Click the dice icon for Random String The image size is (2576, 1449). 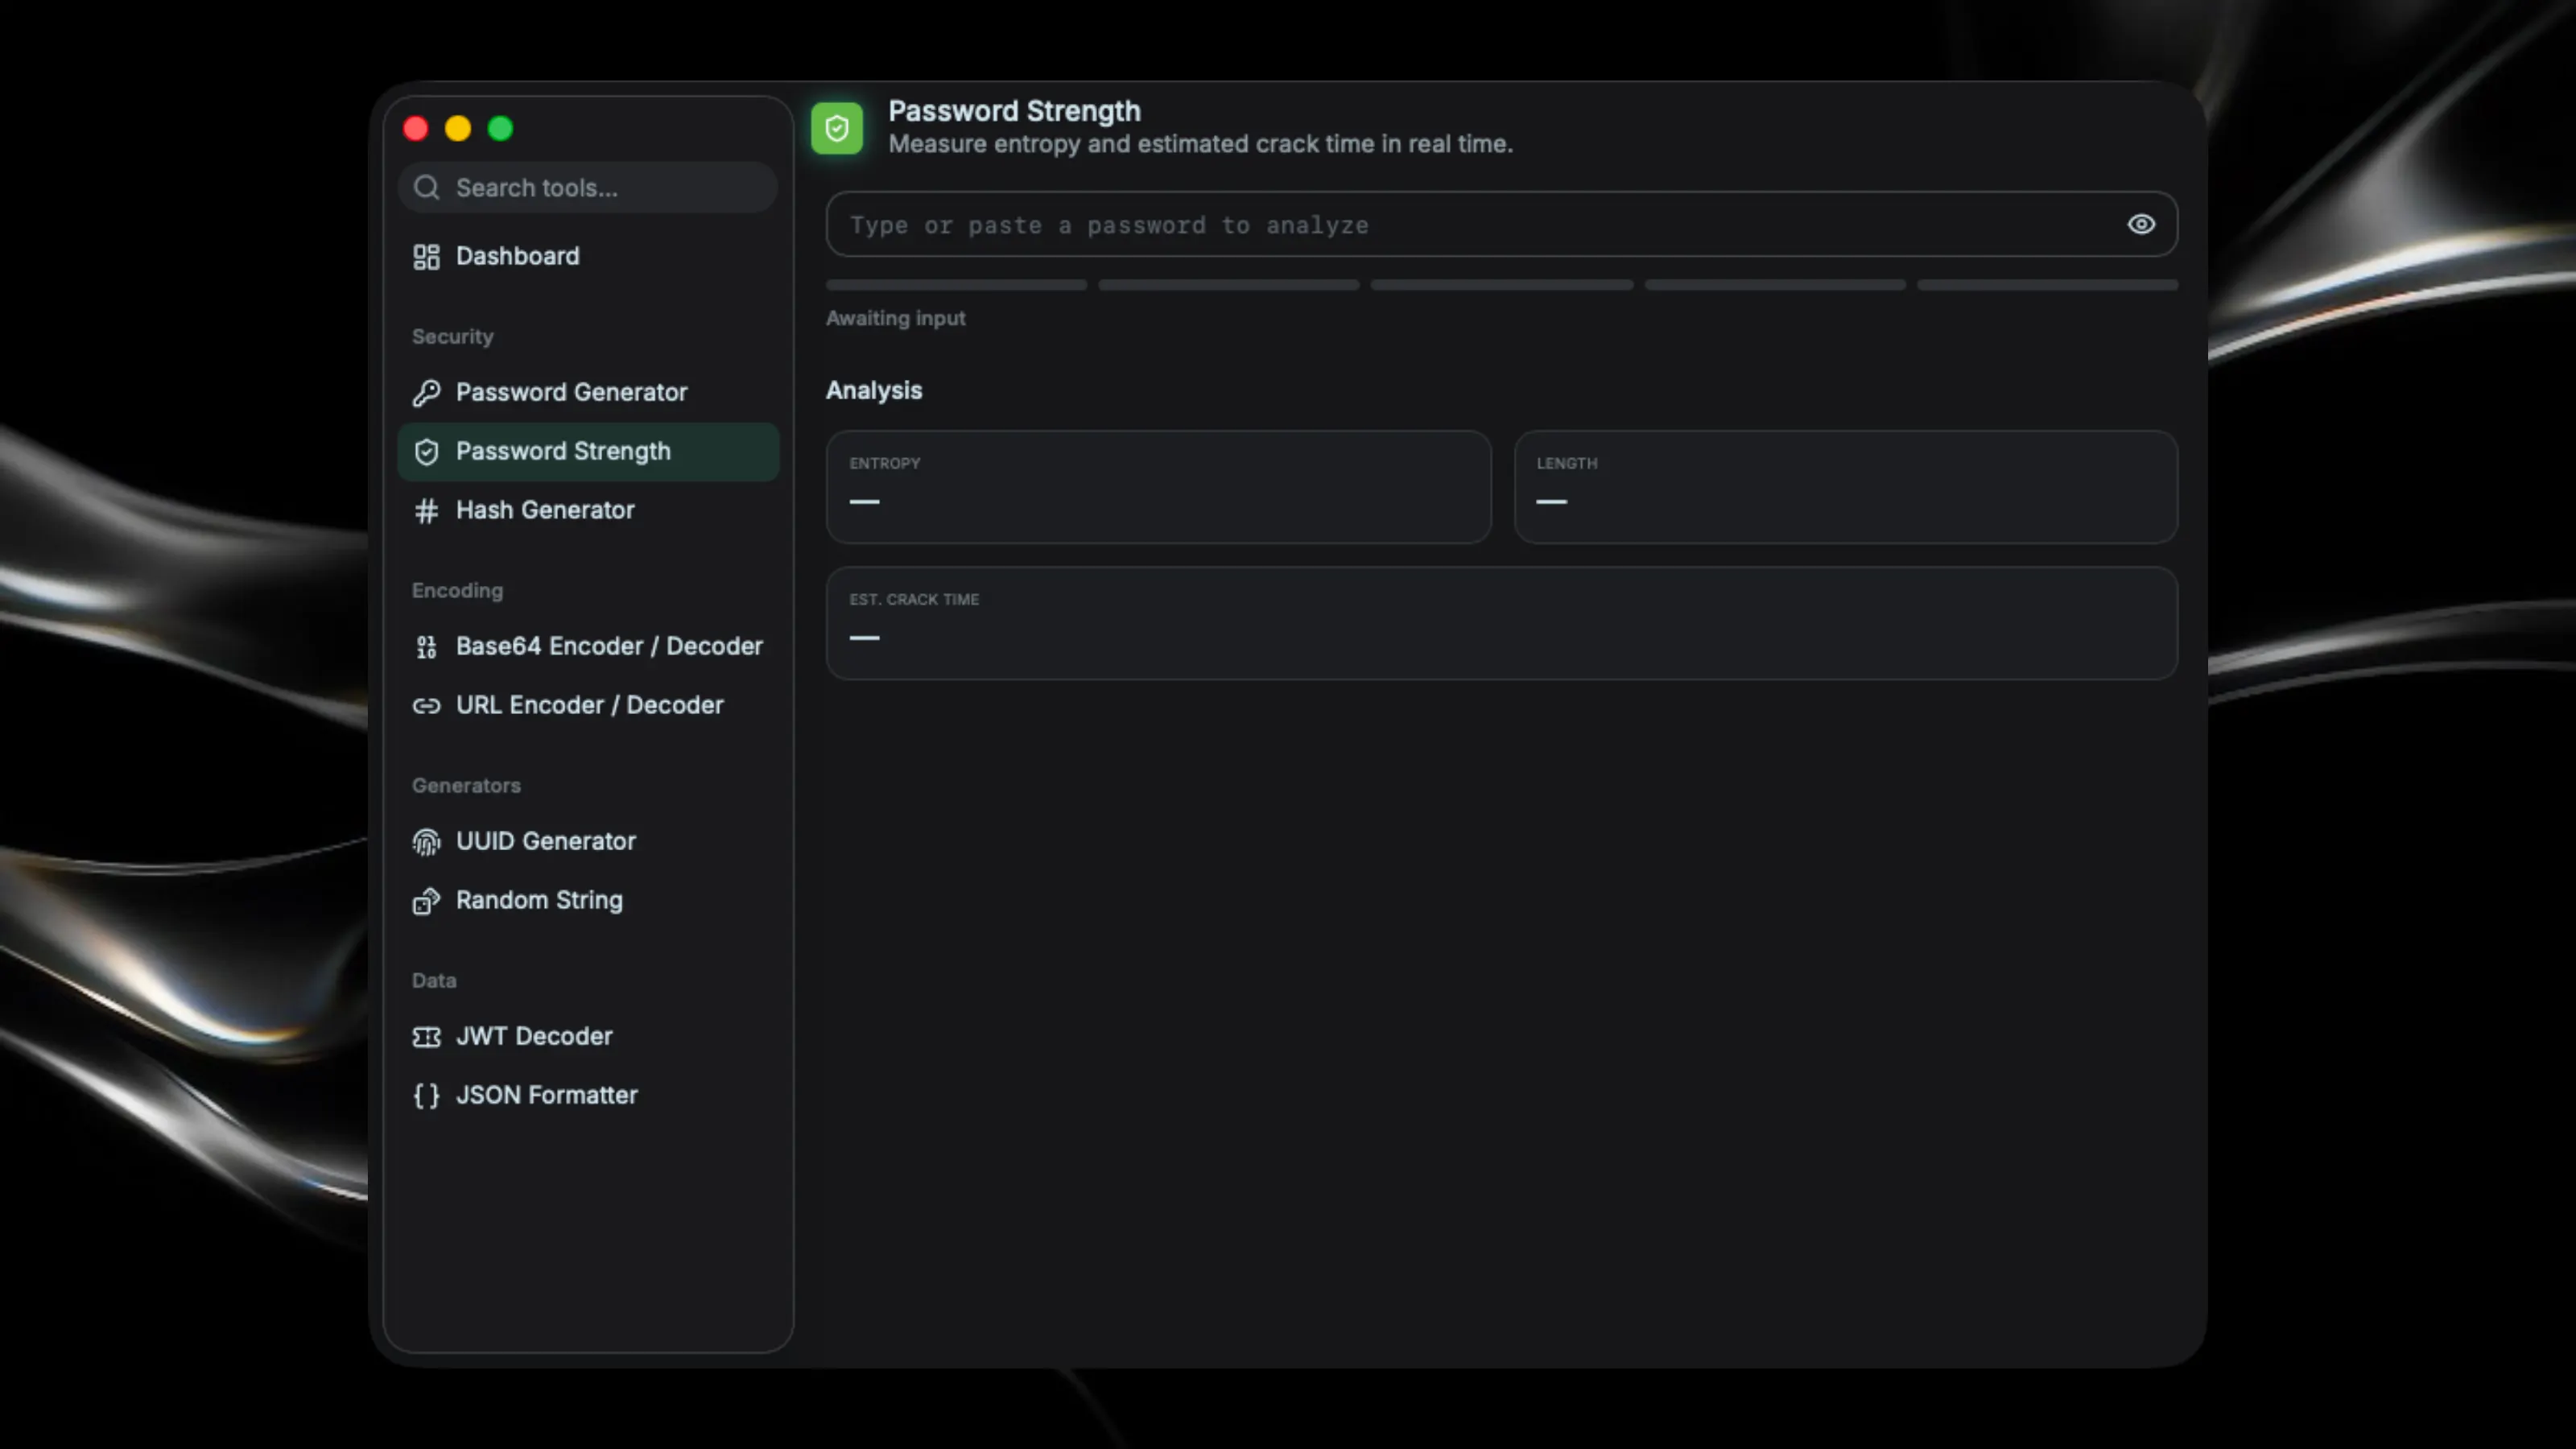[426, 901]
